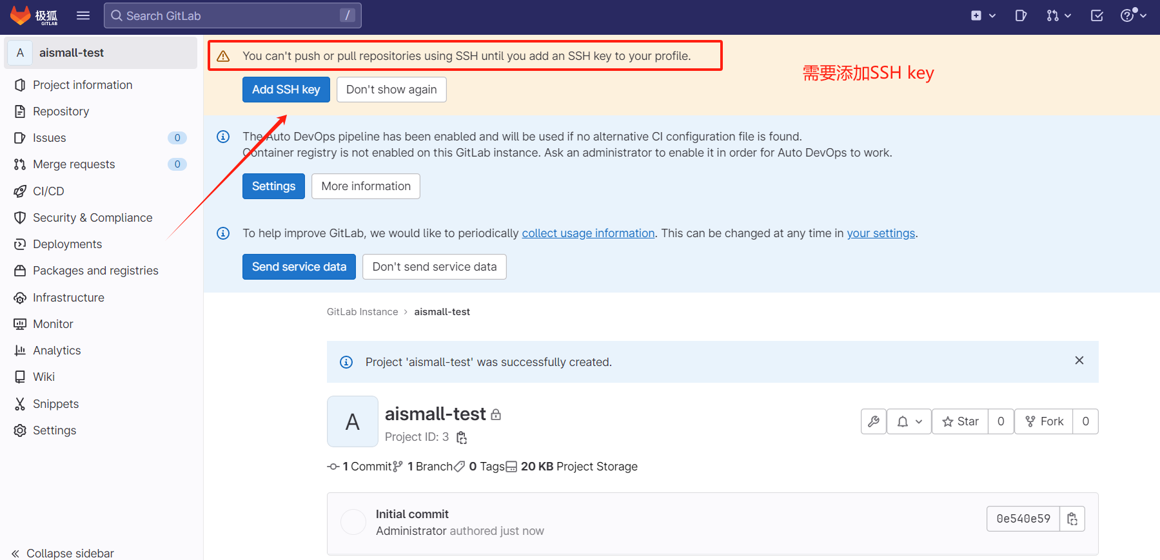Open Security & Compliance section
The height and width of the screenshot is (560, 1160).
pos(101,218)
